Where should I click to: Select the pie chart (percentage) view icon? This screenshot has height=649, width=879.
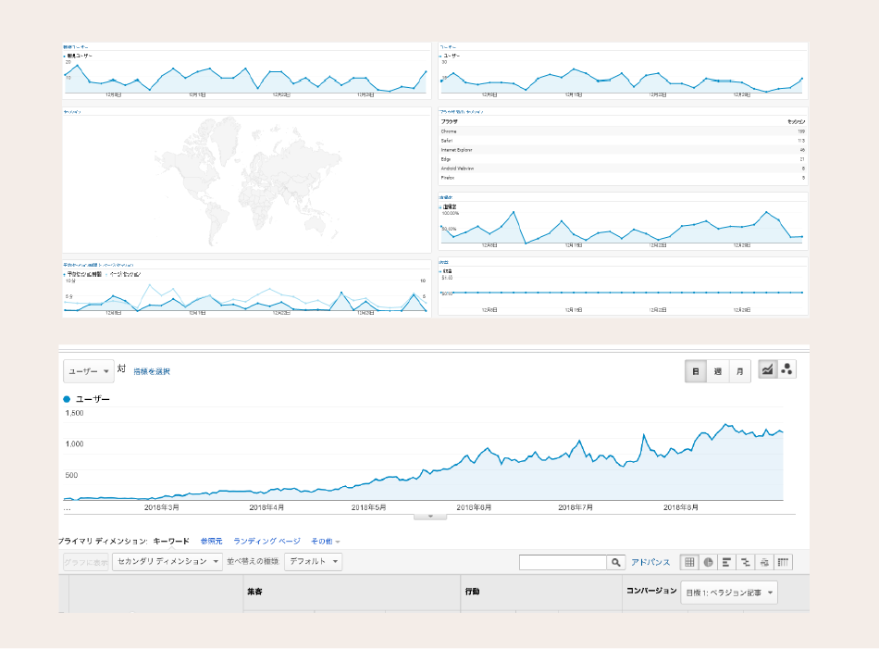pos(708,562)
